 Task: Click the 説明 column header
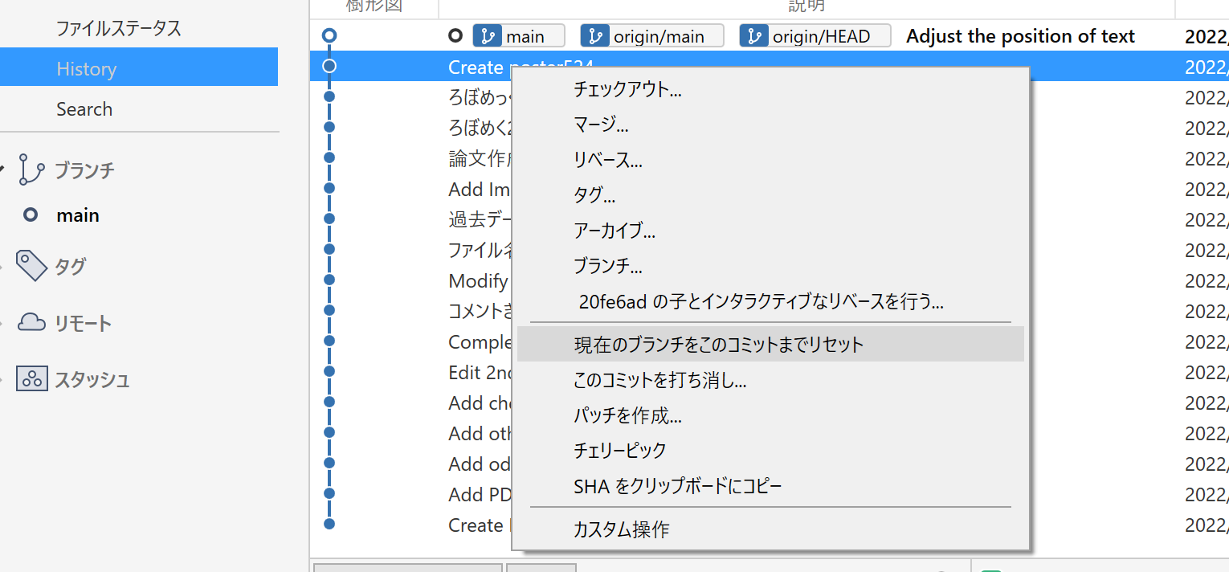point(806,6)
